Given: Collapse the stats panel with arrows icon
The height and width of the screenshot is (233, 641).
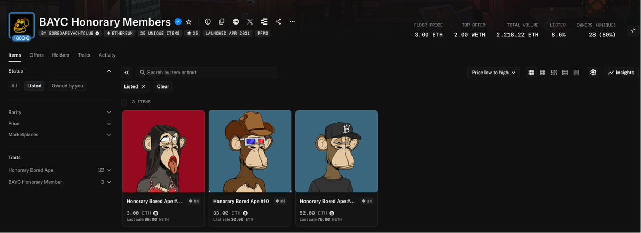Looking at the screenshot, I should pyautogui.click(x=633, y=31).
